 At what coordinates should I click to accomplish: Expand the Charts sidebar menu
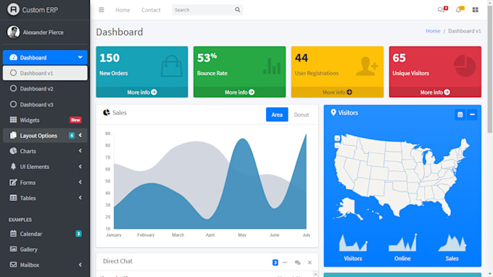(45, 151)
